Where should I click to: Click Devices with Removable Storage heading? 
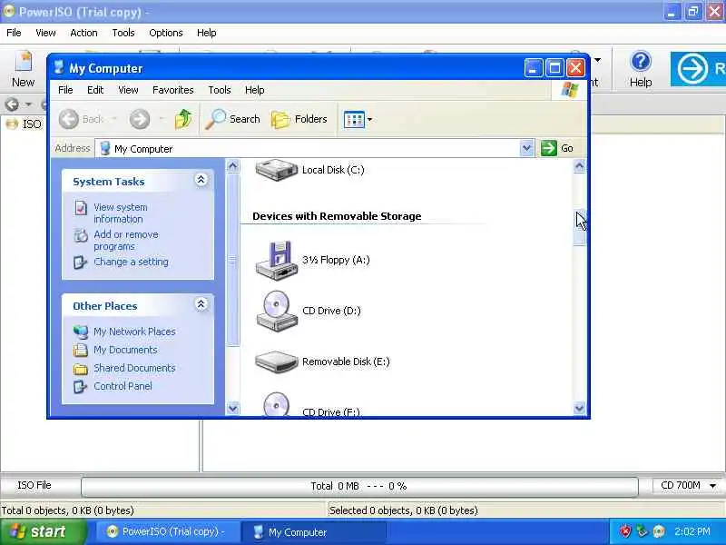pos(337,216)
